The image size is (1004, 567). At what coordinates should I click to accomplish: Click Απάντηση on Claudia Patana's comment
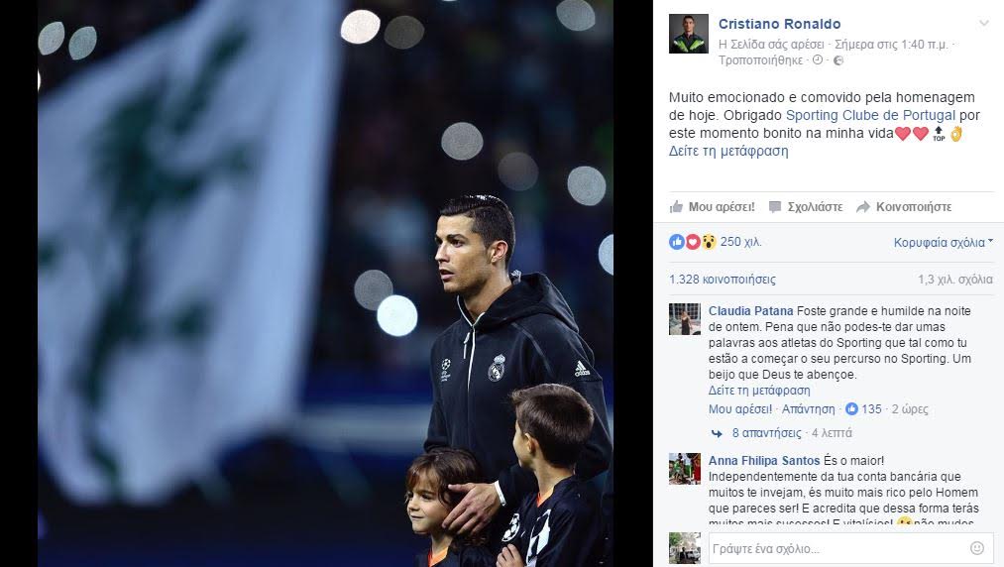pyautogui.click(x=808, y=408)
